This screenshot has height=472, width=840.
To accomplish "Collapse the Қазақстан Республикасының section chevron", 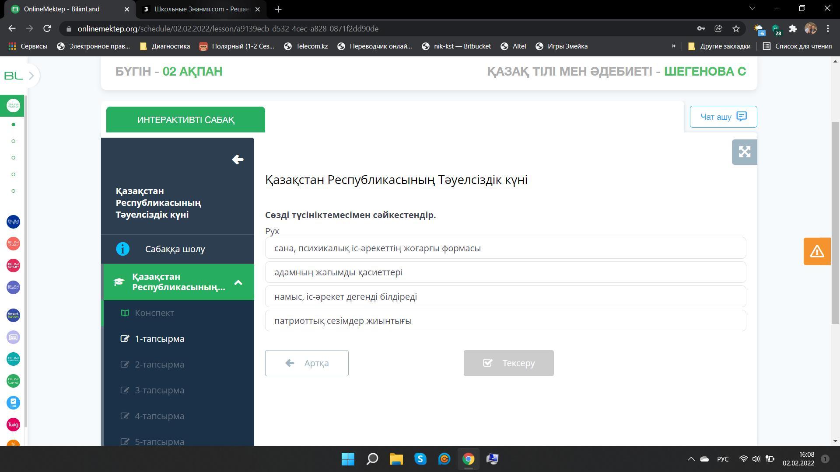I will coord(238,282).
